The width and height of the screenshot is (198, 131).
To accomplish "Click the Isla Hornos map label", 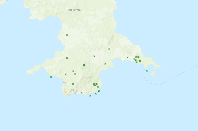I will click(74, 10).
